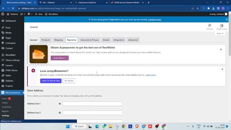Open WhatsApp from the taskbar
231x130 pixels.
[x=104, y=126]
